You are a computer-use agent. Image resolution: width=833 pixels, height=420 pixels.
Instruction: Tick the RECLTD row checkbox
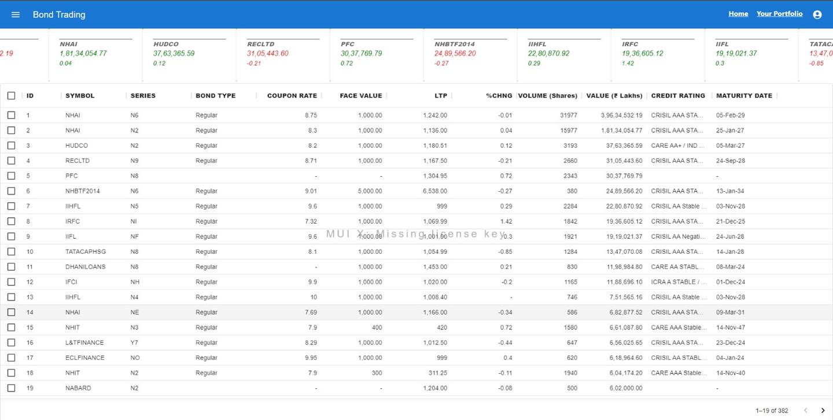[x=12, y=161]
